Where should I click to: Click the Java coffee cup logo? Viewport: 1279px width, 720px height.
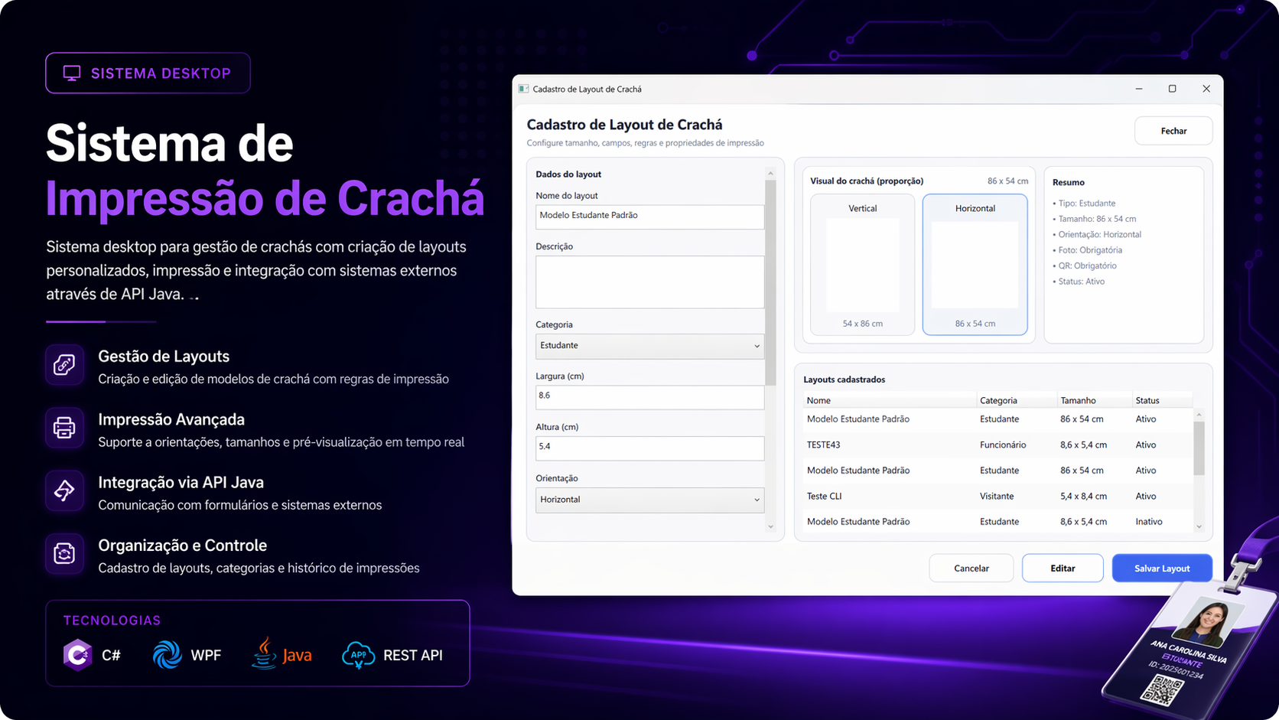265,653
